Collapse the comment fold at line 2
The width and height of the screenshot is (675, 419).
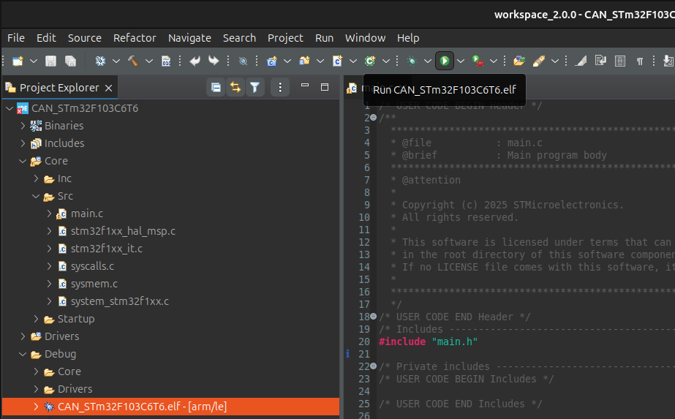coord(373,118)
